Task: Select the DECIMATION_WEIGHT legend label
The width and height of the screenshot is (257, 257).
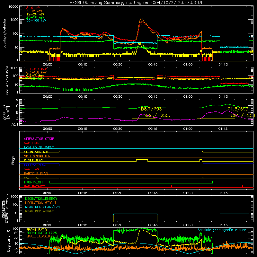Action: coord(41,203)
